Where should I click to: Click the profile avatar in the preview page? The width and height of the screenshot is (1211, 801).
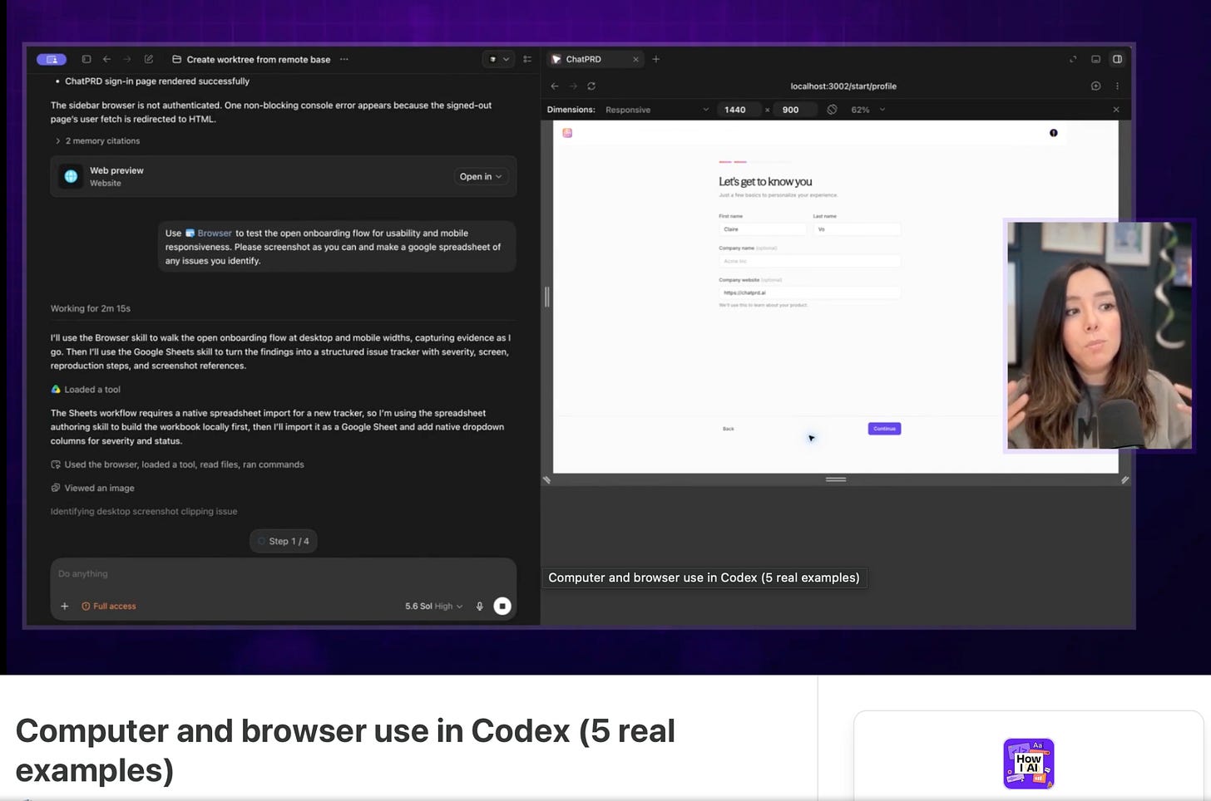pos(1054,133)
